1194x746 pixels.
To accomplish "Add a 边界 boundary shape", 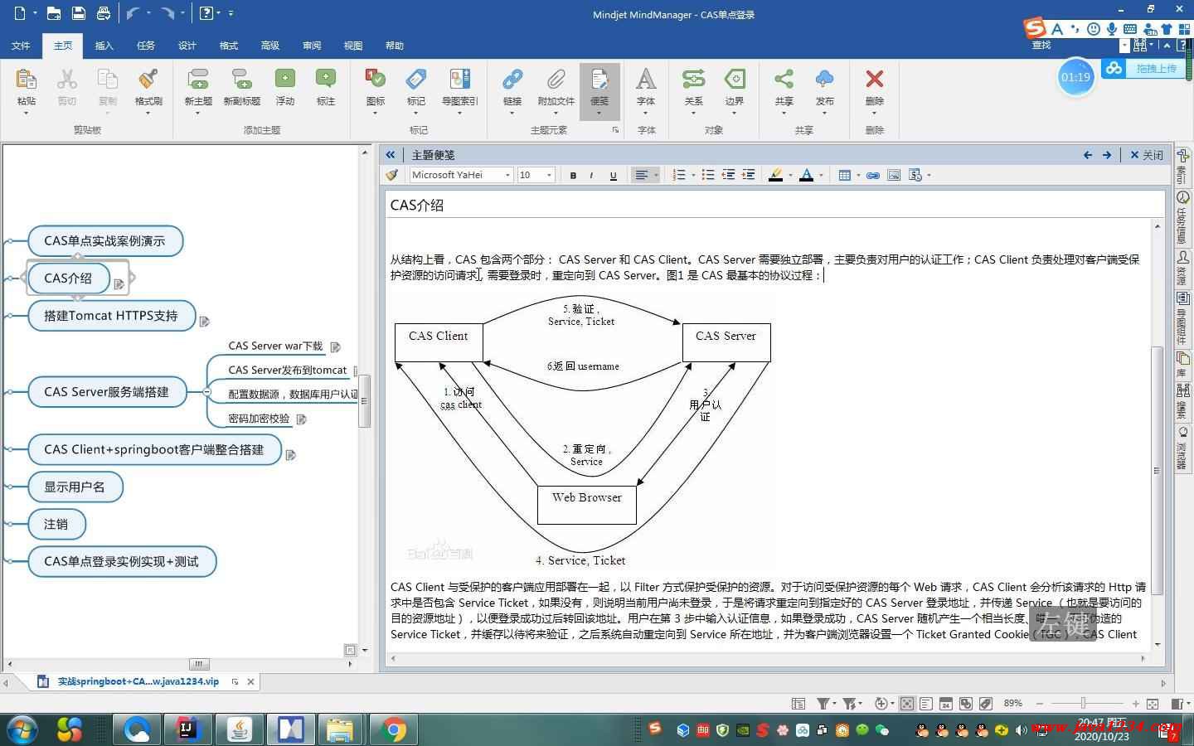I will click(735, 79).
